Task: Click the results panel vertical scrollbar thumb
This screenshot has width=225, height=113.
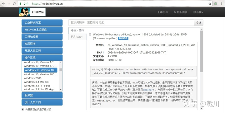Action: 202,51
